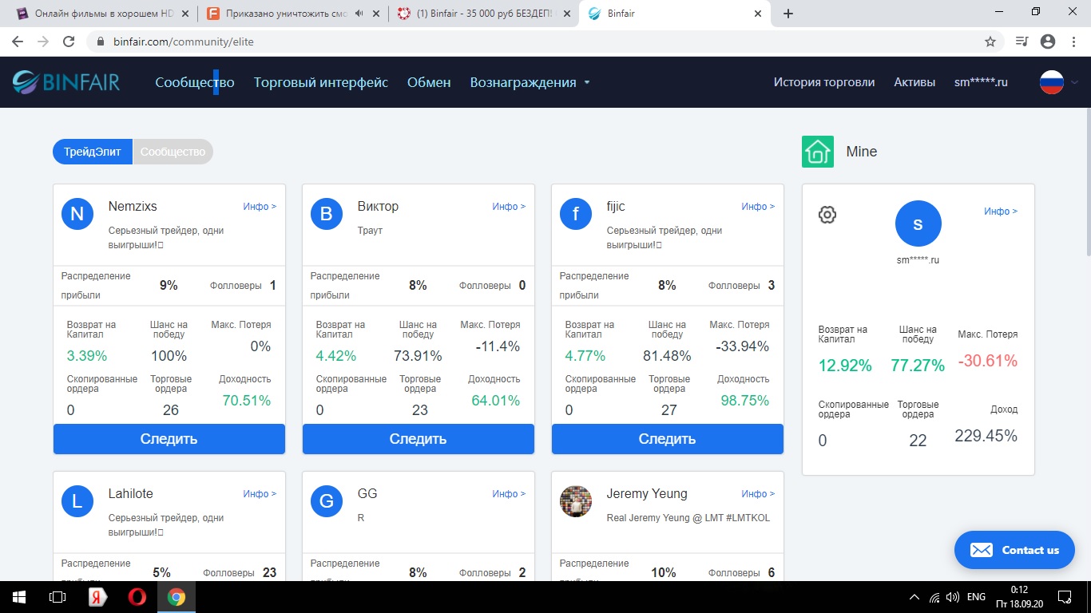1091x613 pixels.
Task: Open the settings gear in Mine card
Action: tap(827, 215)
